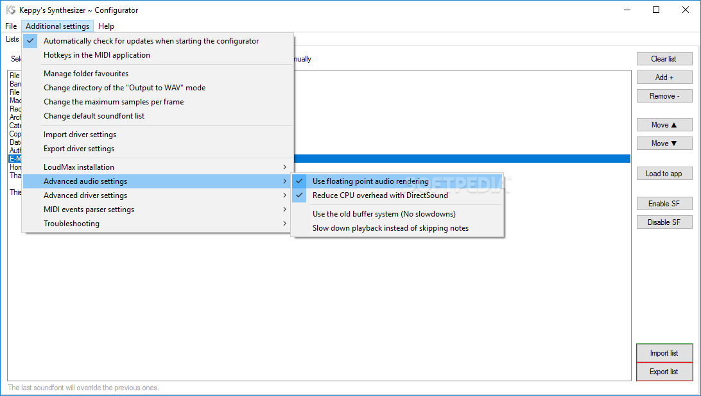The height and width of the screenshot is (396, 701).
Task: Click the Clear list button
Action: [x=664, y=59]
